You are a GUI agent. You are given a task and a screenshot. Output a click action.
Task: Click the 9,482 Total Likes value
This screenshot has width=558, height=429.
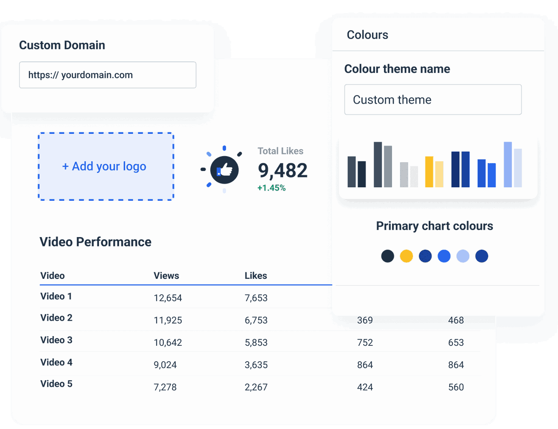pos(282,171)
